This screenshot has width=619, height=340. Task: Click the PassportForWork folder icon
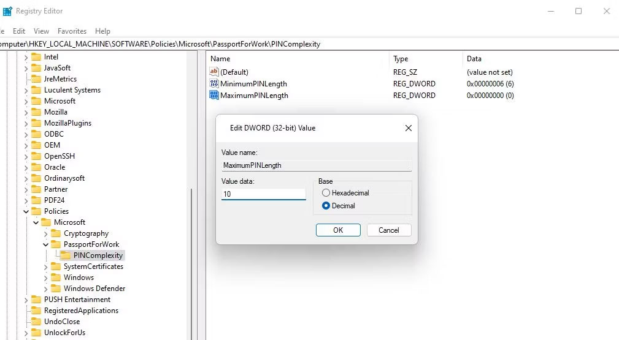click(x=56, y=244)
